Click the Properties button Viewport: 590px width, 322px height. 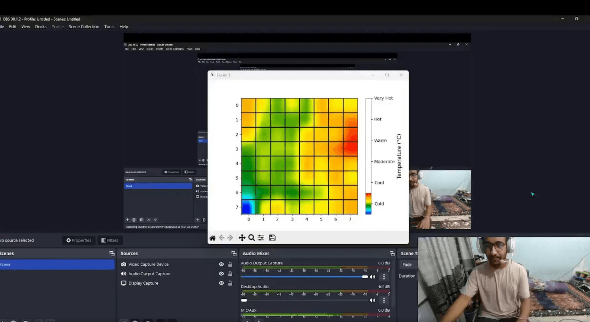click(79, 240)
